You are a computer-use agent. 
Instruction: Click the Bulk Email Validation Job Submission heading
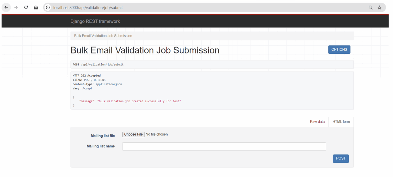(145, 50)
